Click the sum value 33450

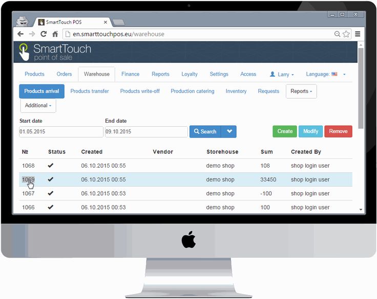(x=268, y=179)
